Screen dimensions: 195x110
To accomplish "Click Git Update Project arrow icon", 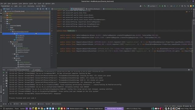I will [x=174, y=6].
